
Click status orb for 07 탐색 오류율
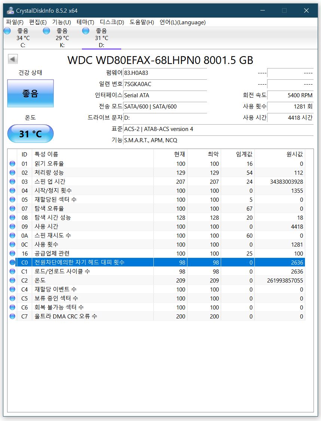(12, 208)
